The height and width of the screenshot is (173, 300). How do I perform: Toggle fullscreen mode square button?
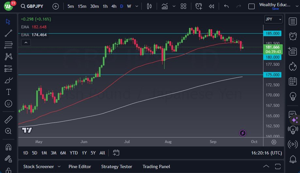pyautogui.click(x=251, y=6)
